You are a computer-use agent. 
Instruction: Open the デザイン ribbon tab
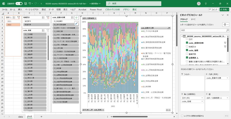tap(126, 9)
